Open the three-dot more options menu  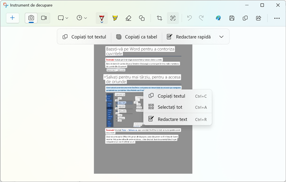pyautogui.click(x=277, y=18)
